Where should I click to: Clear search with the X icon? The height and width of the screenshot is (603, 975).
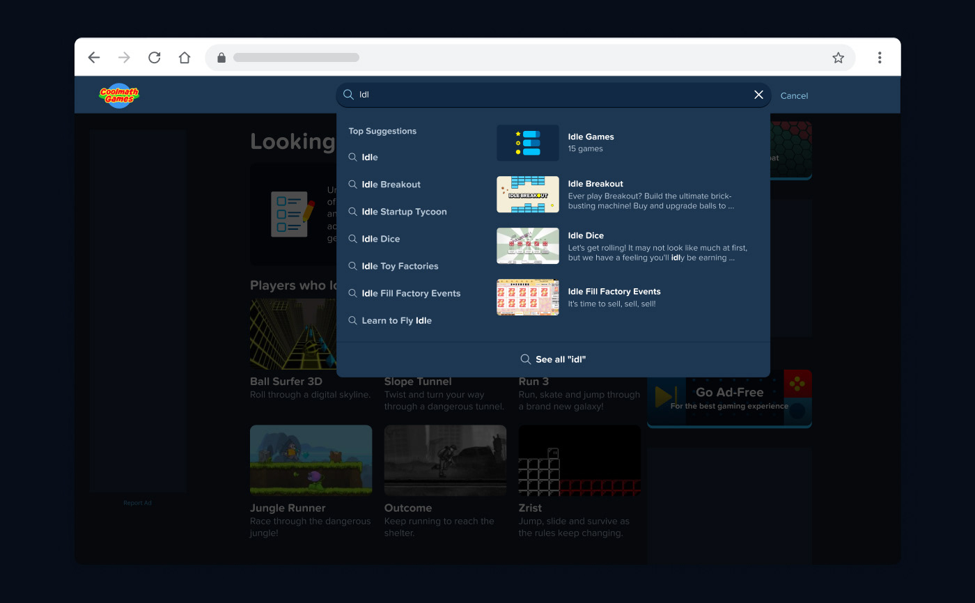(759, 95)
